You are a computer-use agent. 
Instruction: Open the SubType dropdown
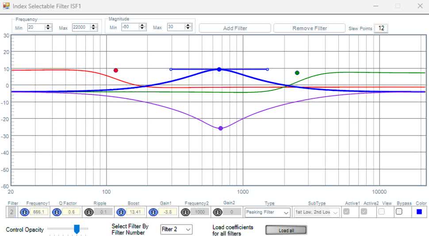coord(317,212)
